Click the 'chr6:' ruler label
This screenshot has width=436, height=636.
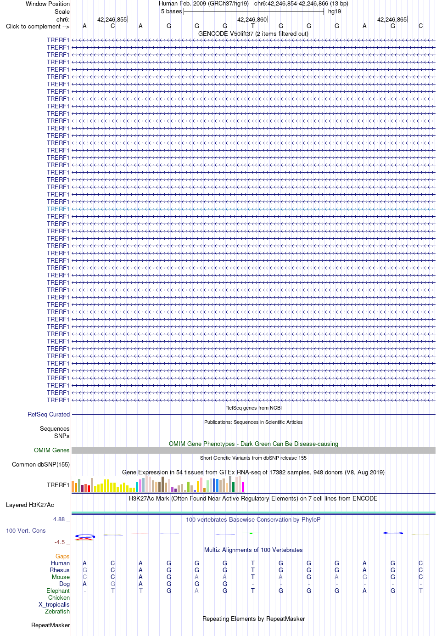[63, 19]
